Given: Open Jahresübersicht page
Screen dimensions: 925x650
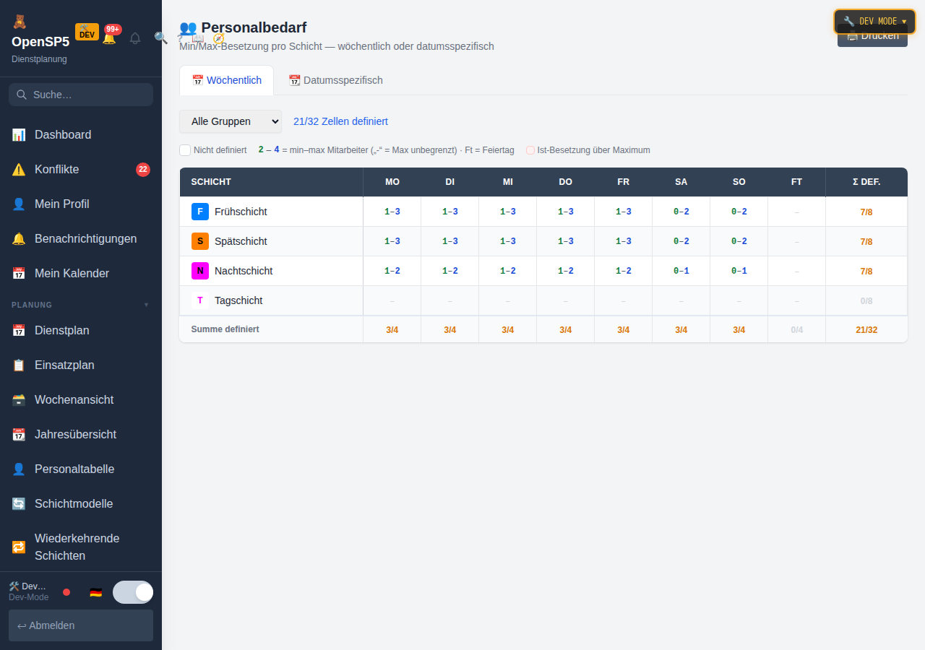Looking at the screenshot, I should tap(81, 434).
